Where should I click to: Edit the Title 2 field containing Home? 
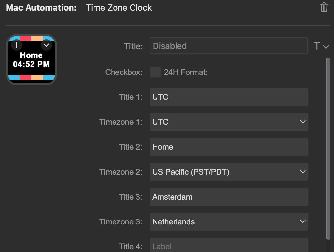[x=228, y=147]
